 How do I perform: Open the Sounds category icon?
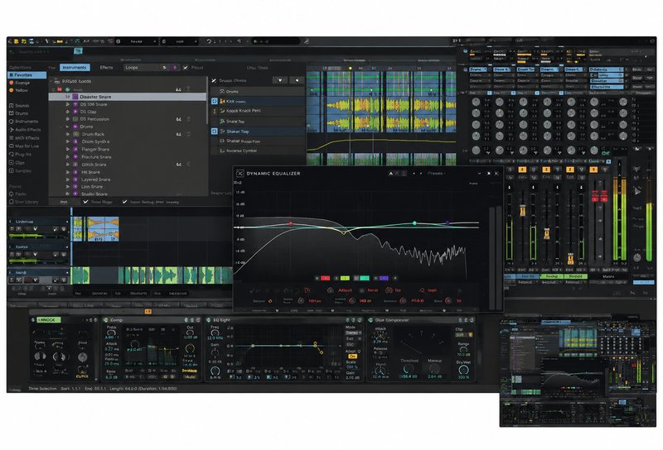12,106
